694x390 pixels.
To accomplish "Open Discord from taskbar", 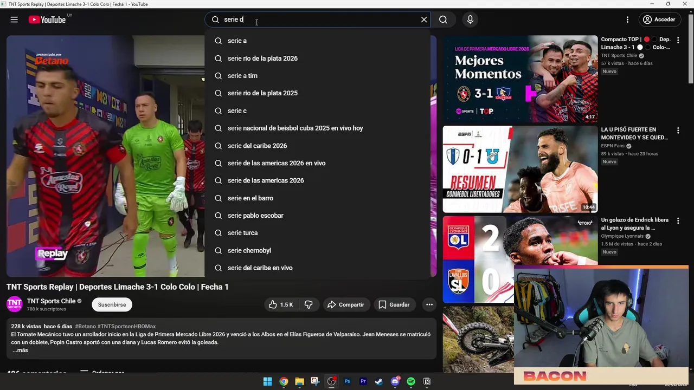I will 395,382.
